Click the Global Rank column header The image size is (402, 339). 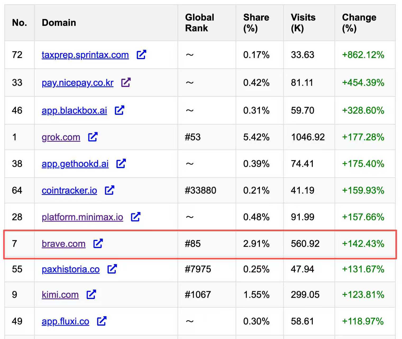pos(207,23)
